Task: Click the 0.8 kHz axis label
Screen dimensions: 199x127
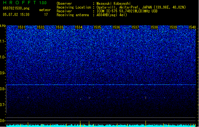Action: coord(3,89)
